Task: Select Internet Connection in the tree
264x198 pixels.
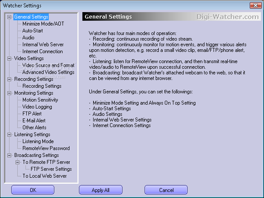Action: [x=43, y=51]
